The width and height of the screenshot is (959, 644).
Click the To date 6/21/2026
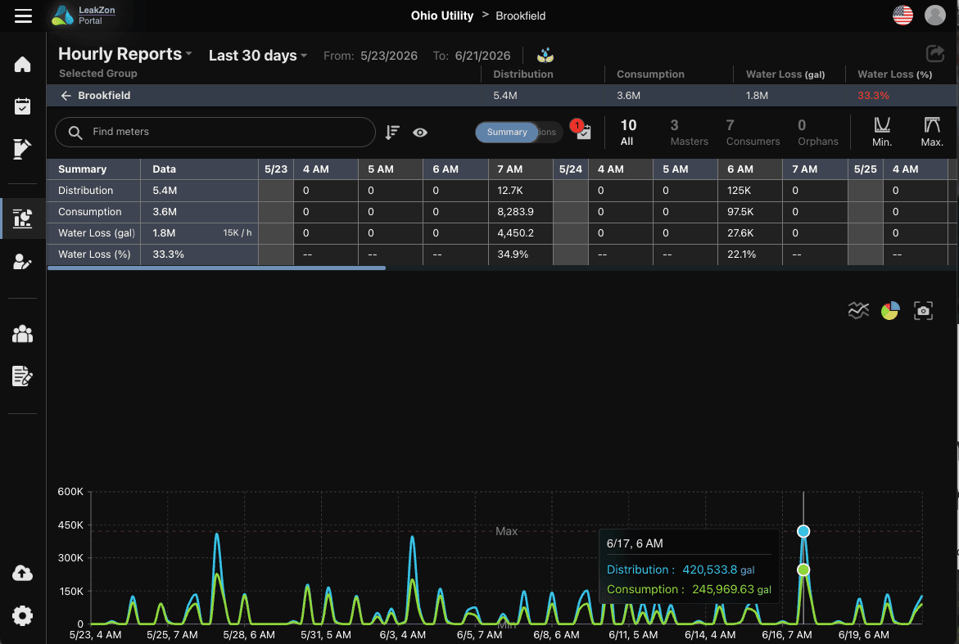pyautogui.click(x=482, y=56)
